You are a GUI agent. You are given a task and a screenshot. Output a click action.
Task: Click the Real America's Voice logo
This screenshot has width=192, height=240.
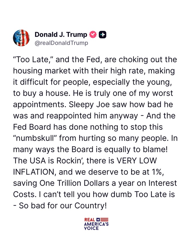click(x=96, y=224)
